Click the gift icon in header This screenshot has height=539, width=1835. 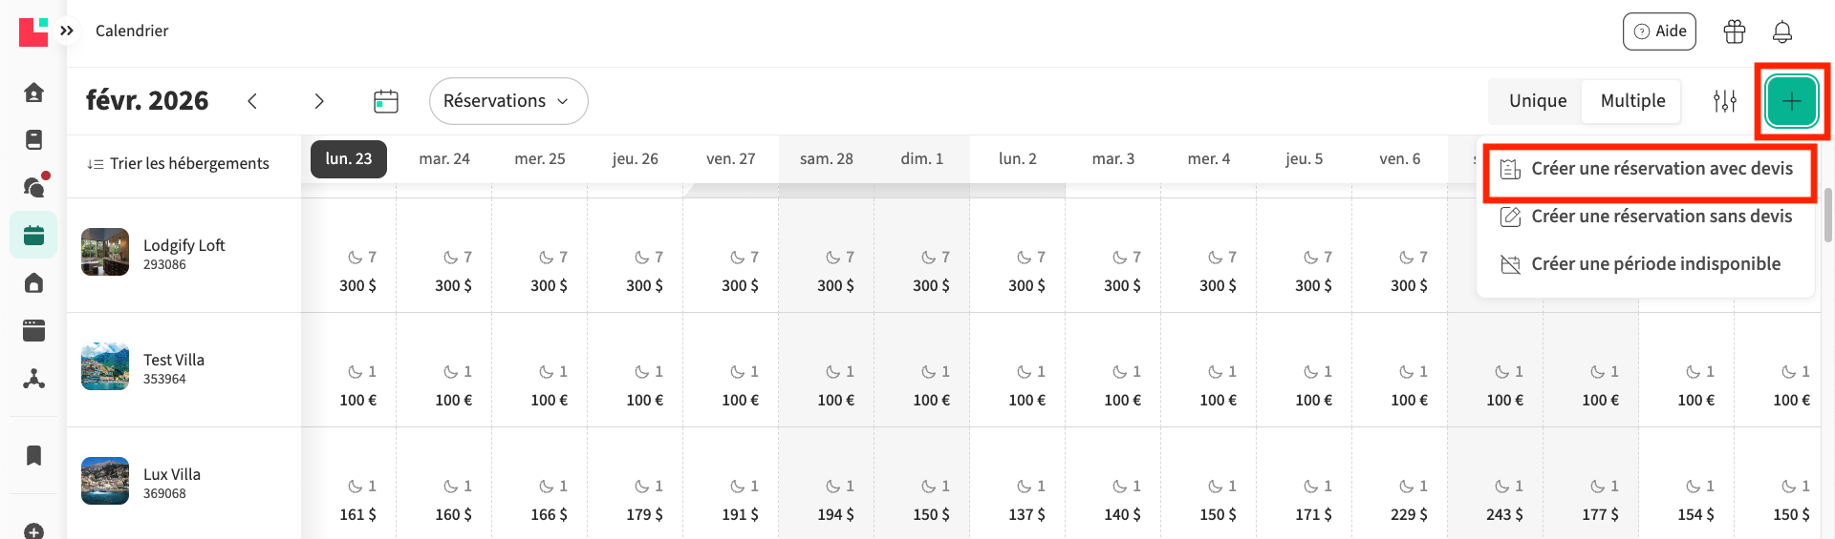[x=1734, y=31]
